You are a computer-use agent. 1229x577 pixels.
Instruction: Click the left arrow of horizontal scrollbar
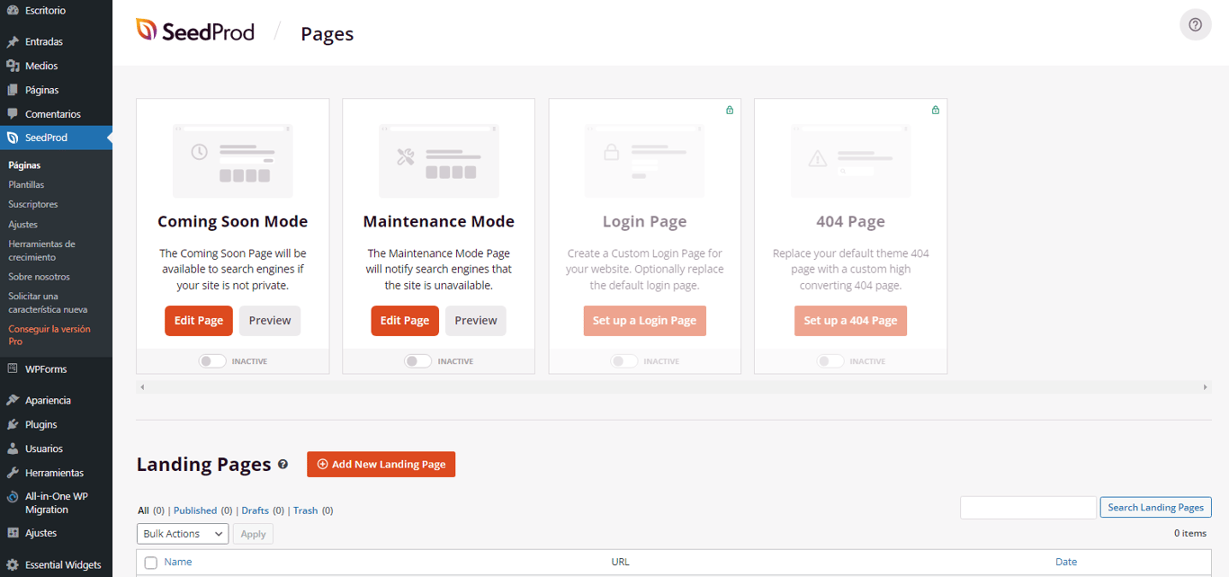pyautogui.click(x=142, y=387)
